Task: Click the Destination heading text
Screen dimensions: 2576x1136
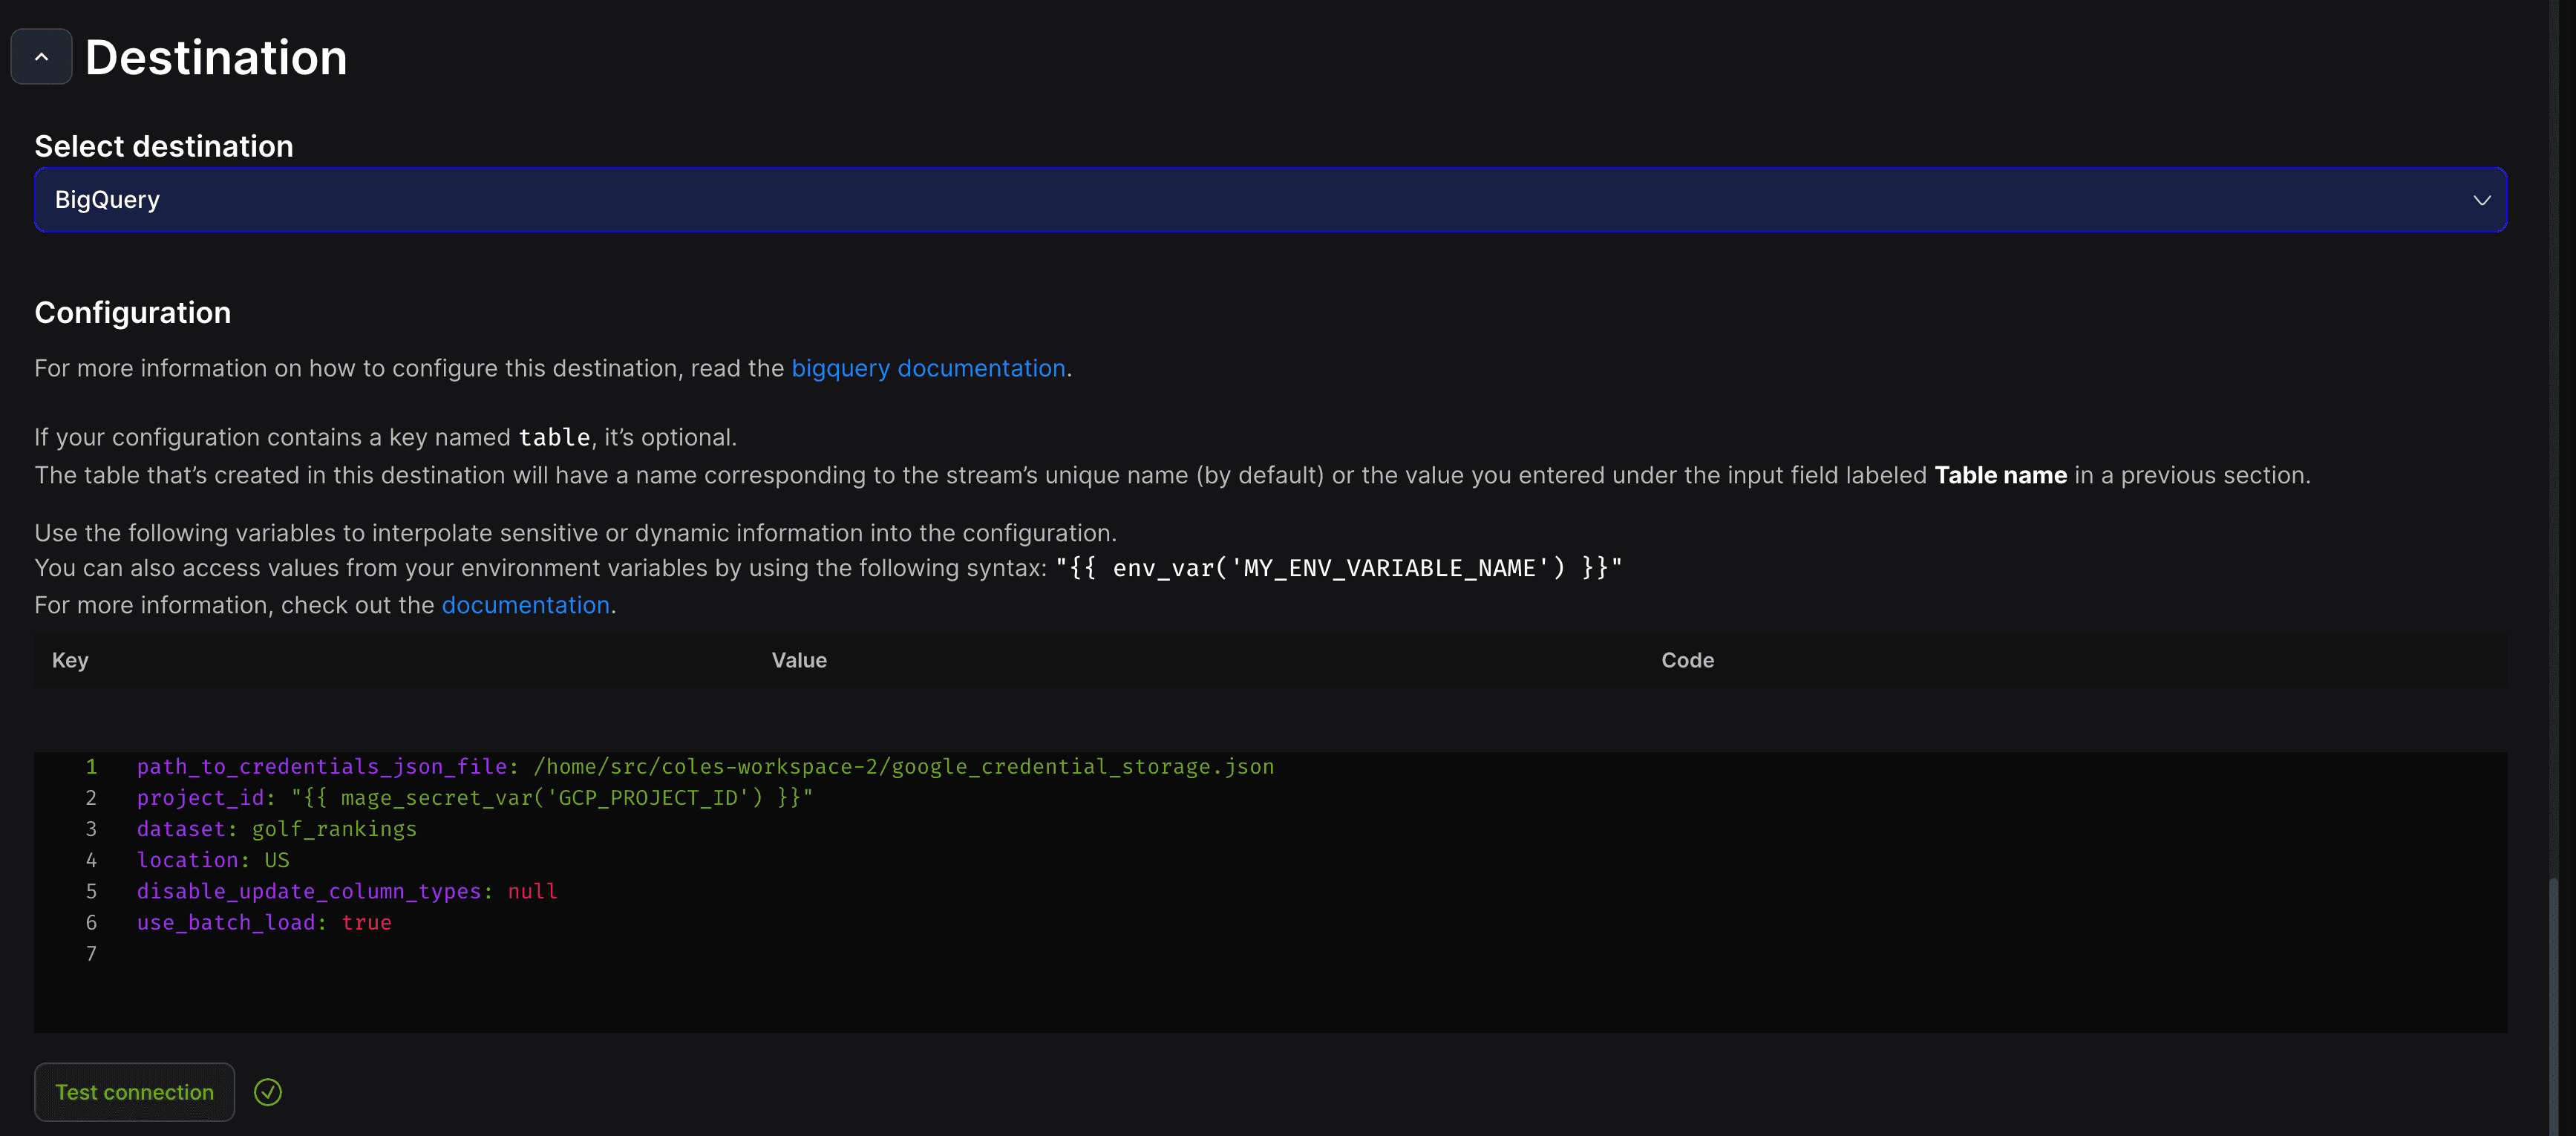Action: (x=216, y=57)
